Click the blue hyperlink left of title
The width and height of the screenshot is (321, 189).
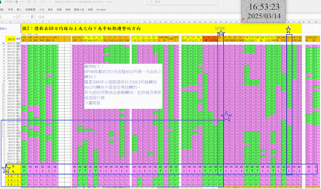4,29
